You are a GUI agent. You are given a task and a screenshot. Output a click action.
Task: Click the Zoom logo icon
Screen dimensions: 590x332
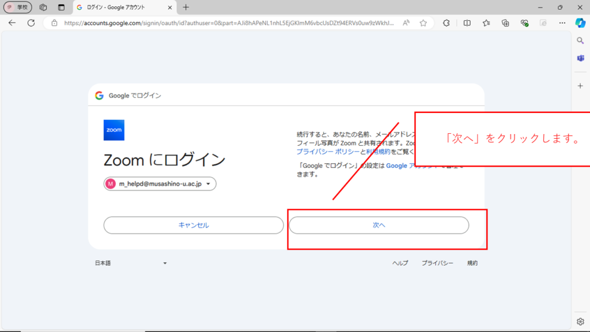click(114, 130)
